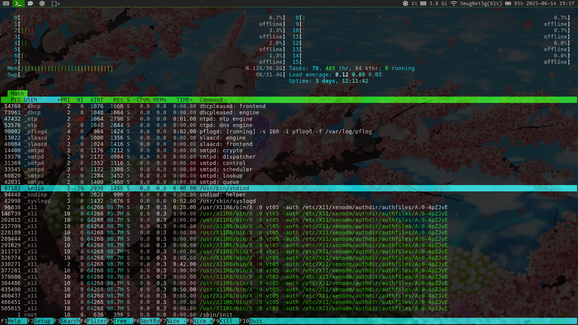Image resolution: width=578 pixels, height=325 pixels.
Task: Sort by NI column header
Action: tap(80, 100)
